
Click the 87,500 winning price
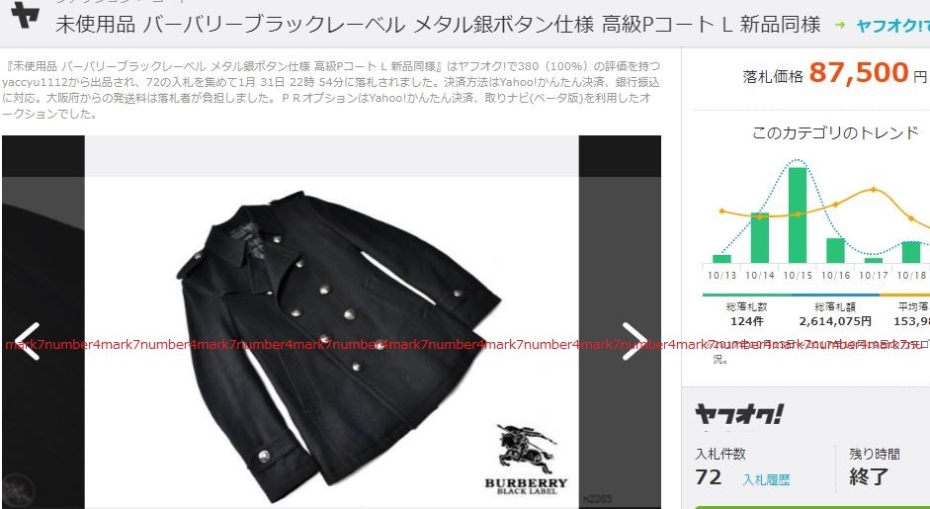[x=858, y=72]
